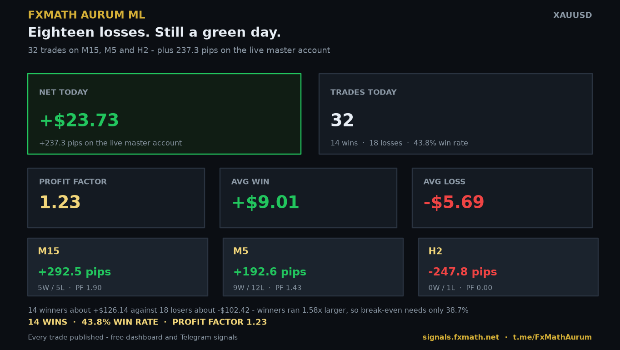Select the +$23.73 net value
Screen dimensions: 620x350
tap(79, 121)
